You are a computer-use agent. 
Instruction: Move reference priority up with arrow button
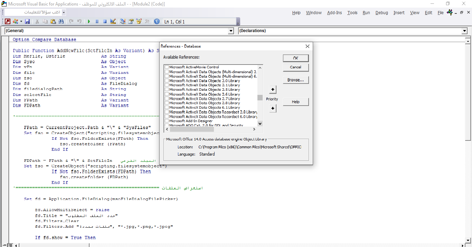[273, 90]
